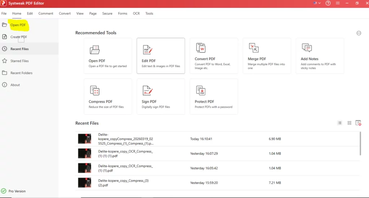Open the Open PDF recommended tool card
The height and width of the screenshot is (198, 369).
point(108,56)
